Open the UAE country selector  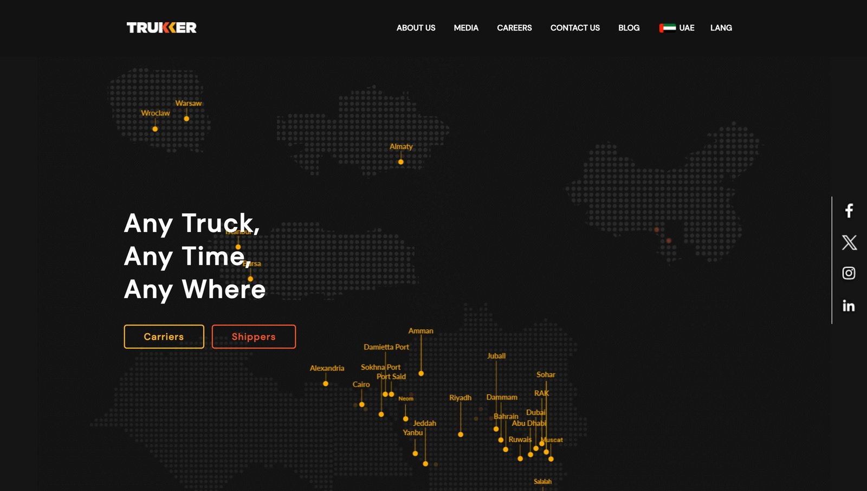click(x=686, y=28)
